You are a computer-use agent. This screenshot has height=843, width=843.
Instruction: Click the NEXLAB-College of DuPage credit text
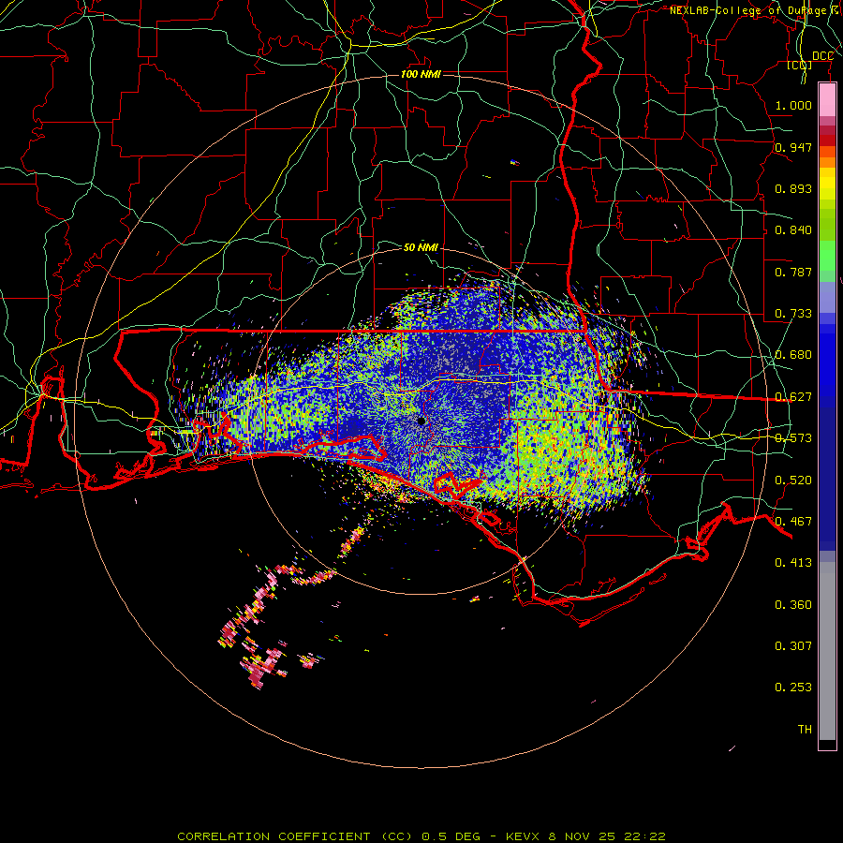point(755,10)
